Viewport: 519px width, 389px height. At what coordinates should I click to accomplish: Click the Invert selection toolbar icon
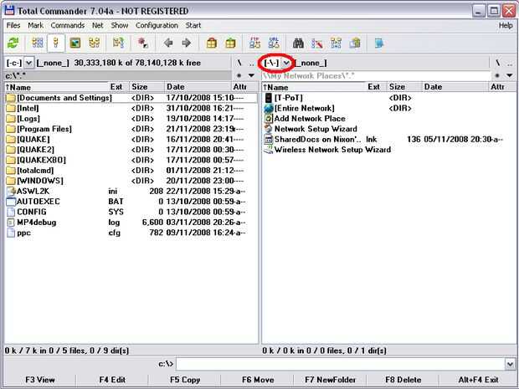click(x=119, y=43)
